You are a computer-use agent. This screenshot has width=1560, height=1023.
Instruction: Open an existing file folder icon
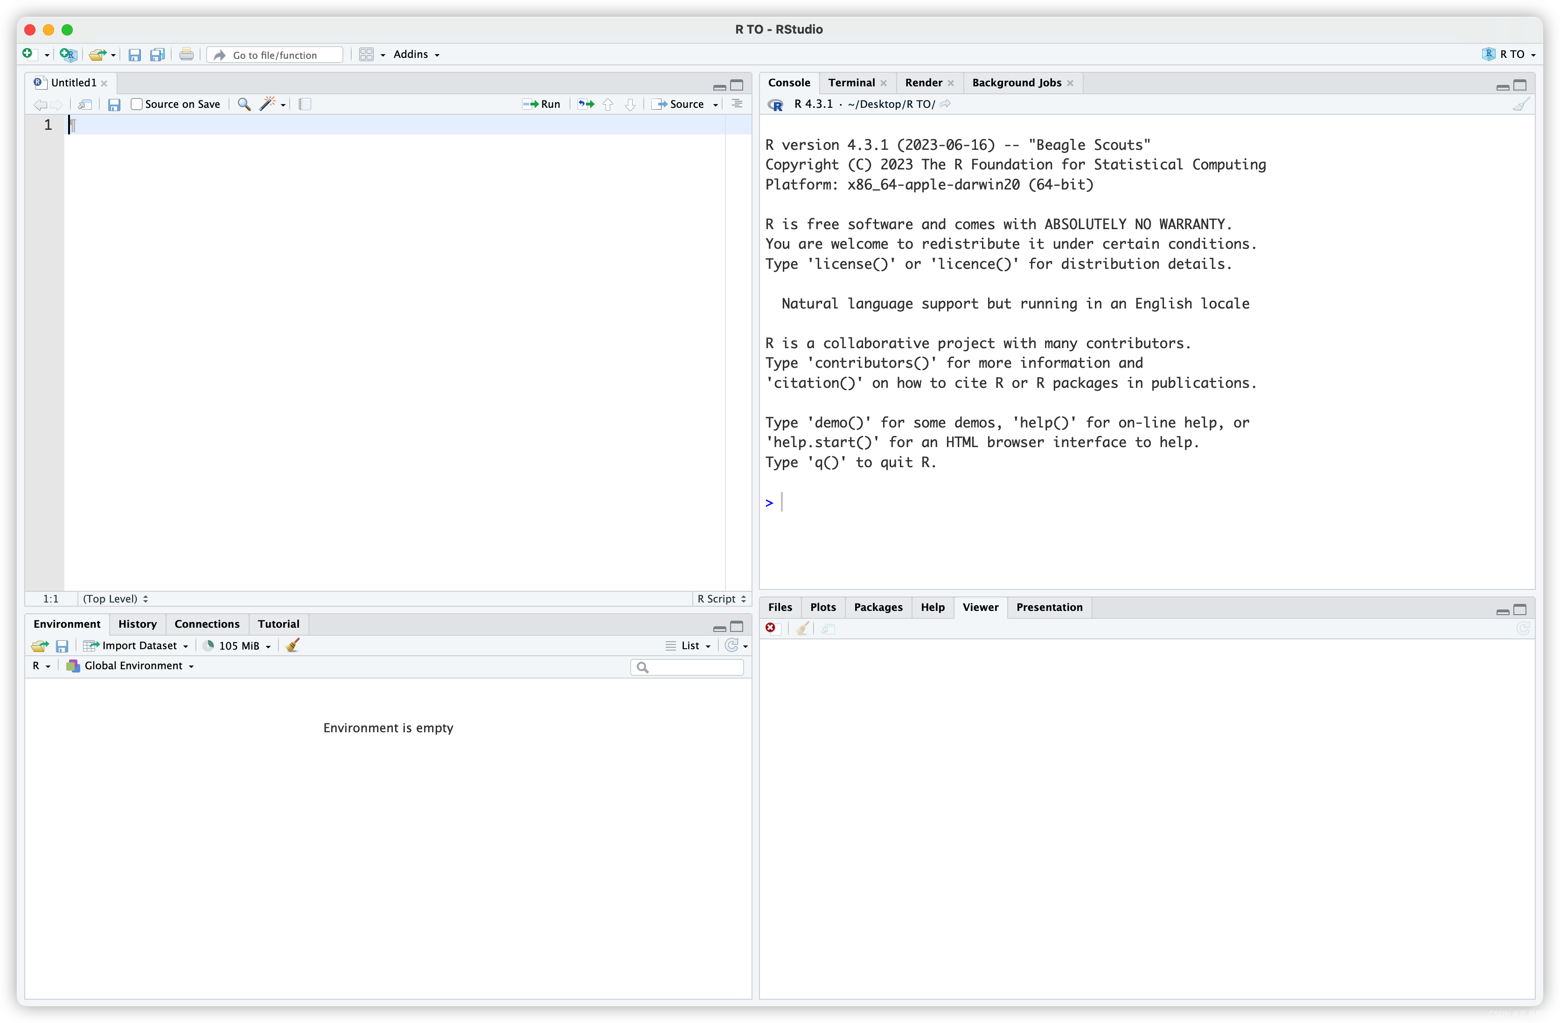[x=97, y=55]
